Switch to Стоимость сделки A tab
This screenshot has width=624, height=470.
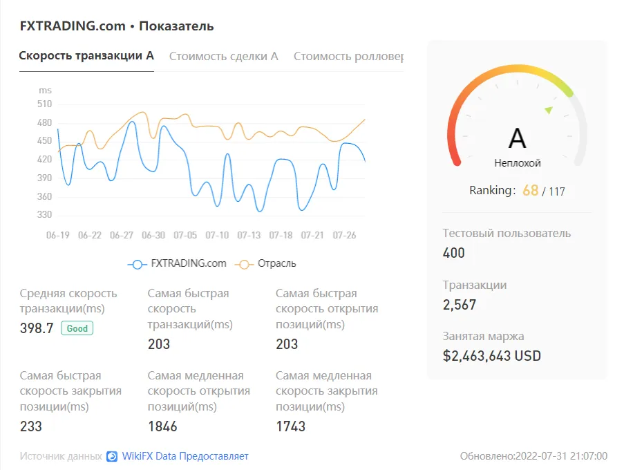click(224, 57)
